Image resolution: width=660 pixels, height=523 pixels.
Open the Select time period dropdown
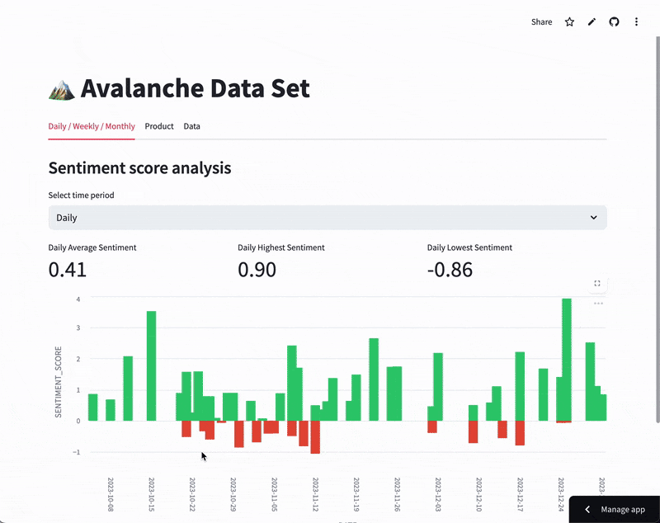point(328,218)
